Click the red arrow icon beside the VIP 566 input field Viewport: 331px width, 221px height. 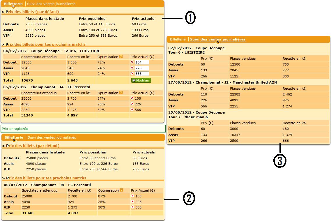pyautogui.click(x=132, y=73)
